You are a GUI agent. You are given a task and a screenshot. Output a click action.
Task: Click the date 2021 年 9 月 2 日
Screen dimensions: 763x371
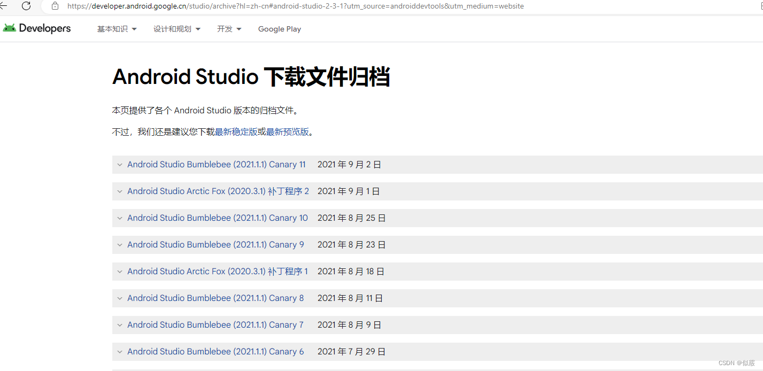349,165
